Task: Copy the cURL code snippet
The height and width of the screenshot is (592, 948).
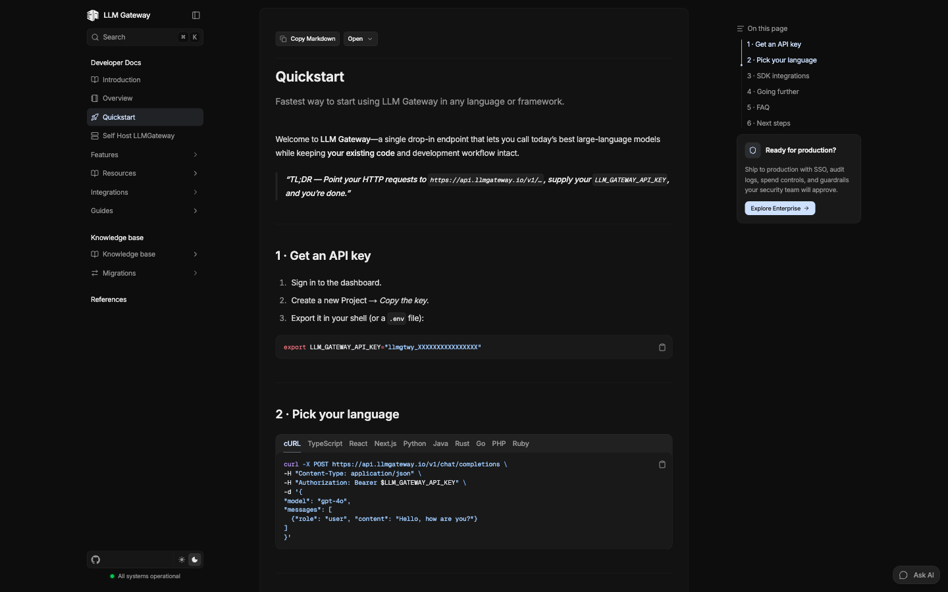Action: click(x=662, y=464)
